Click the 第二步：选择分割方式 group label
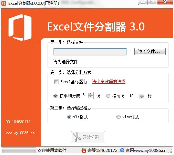The height and width of the screenshot is (155, 174). click(x=71, y=72)
